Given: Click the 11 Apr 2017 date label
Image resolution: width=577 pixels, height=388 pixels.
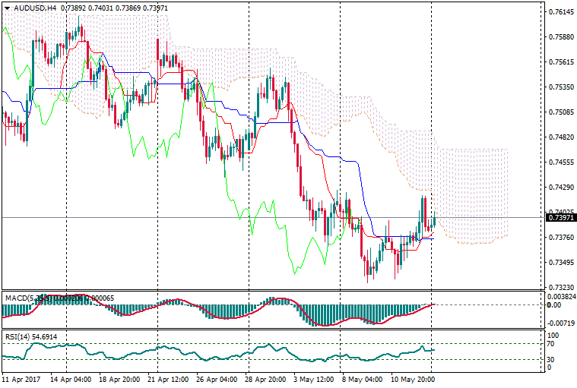Looking at the screenshot, I should (x=21, y=377).
